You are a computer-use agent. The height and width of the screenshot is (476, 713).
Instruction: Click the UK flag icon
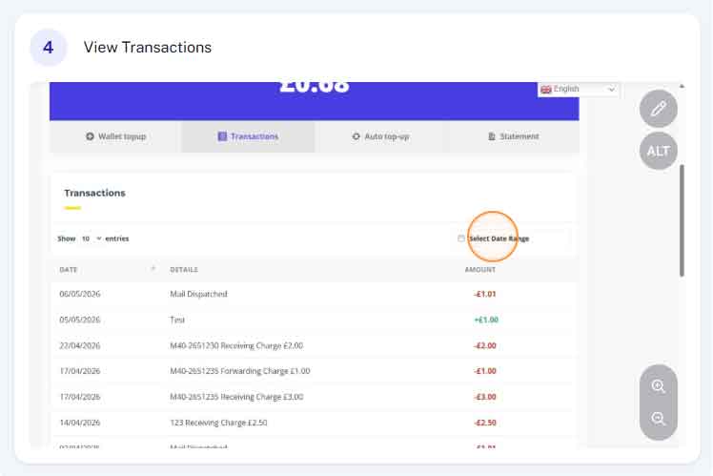[545, 90]
